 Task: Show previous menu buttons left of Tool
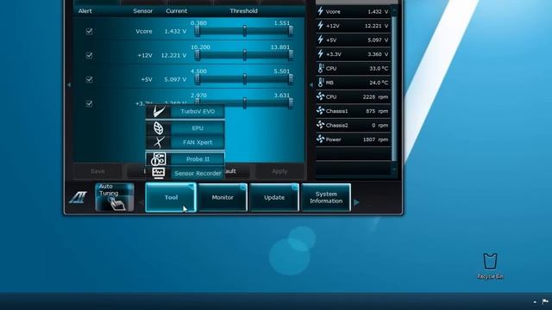coord(141,202)
